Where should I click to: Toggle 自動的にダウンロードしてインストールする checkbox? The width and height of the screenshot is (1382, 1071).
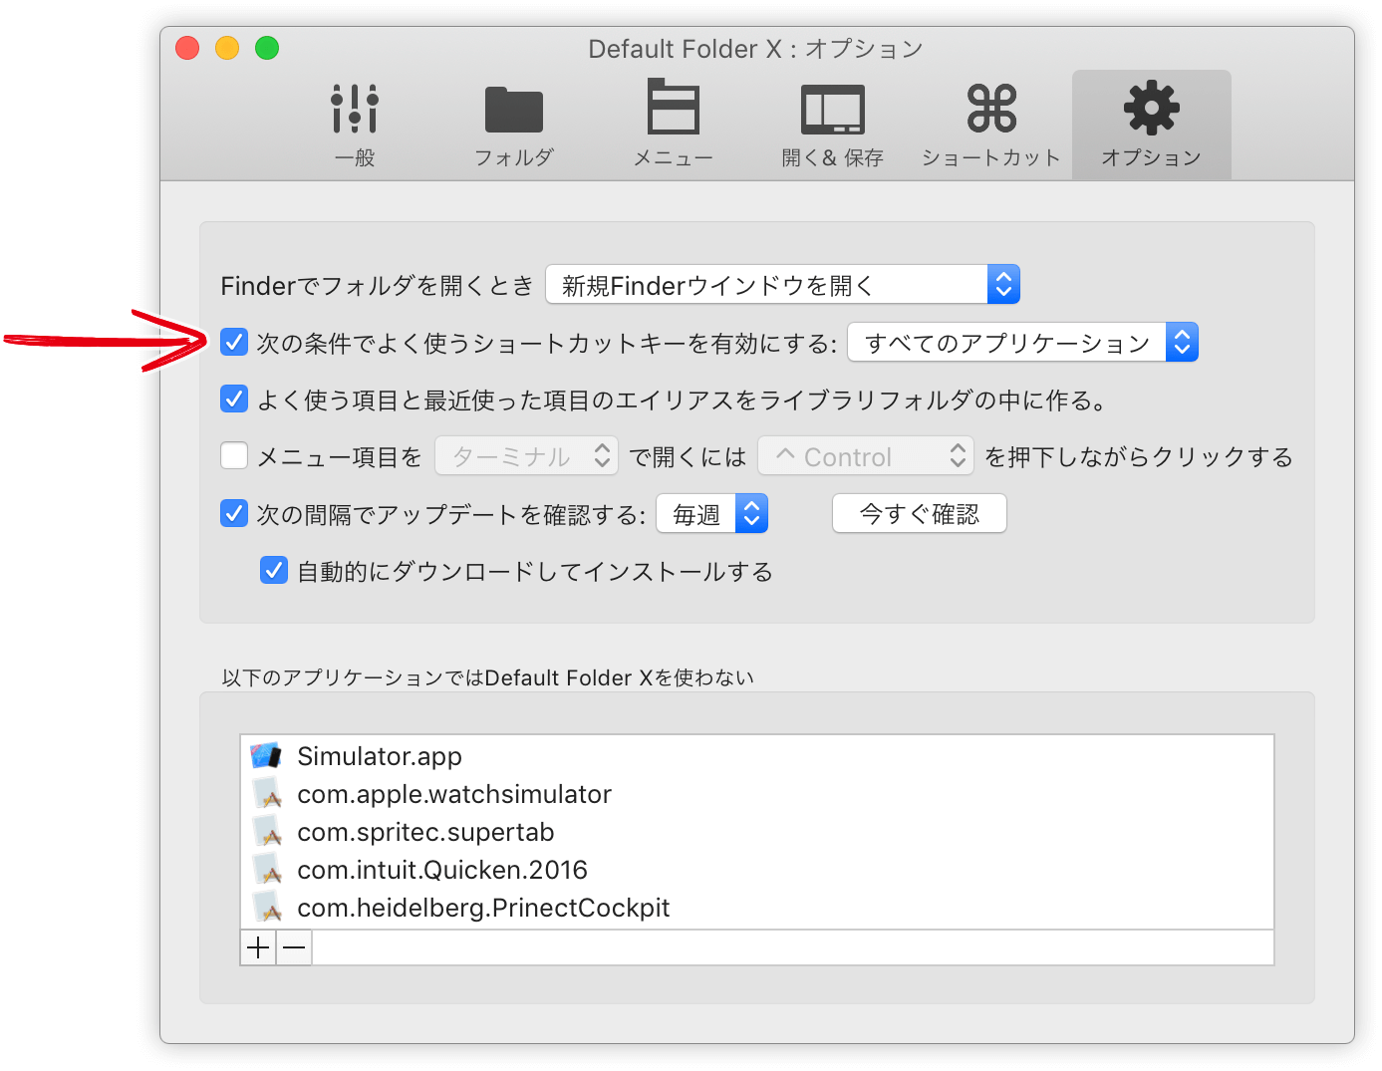coord(274,570)
